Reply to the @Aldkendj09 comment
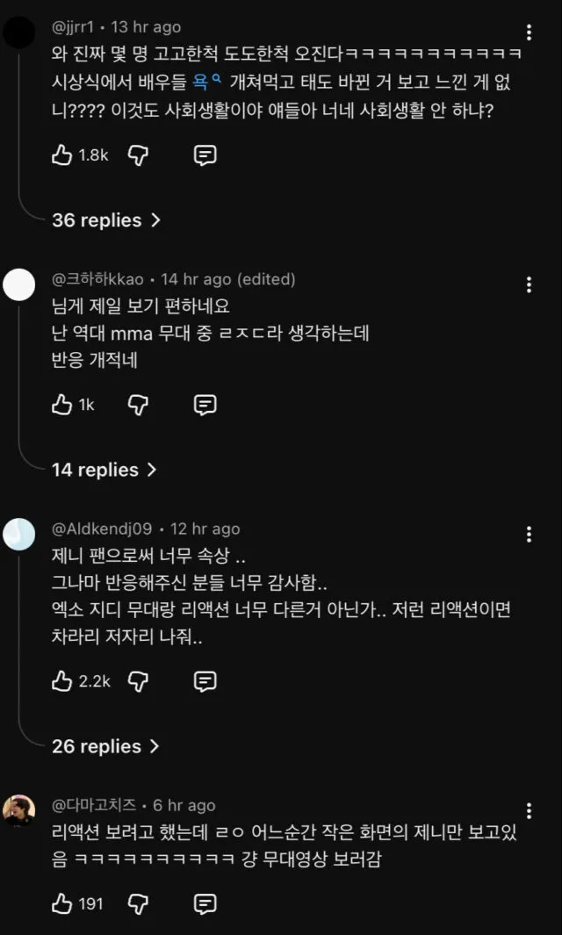The height and width of the screenshot is (935, 562). pyautogui.click(x=205, y=680)
